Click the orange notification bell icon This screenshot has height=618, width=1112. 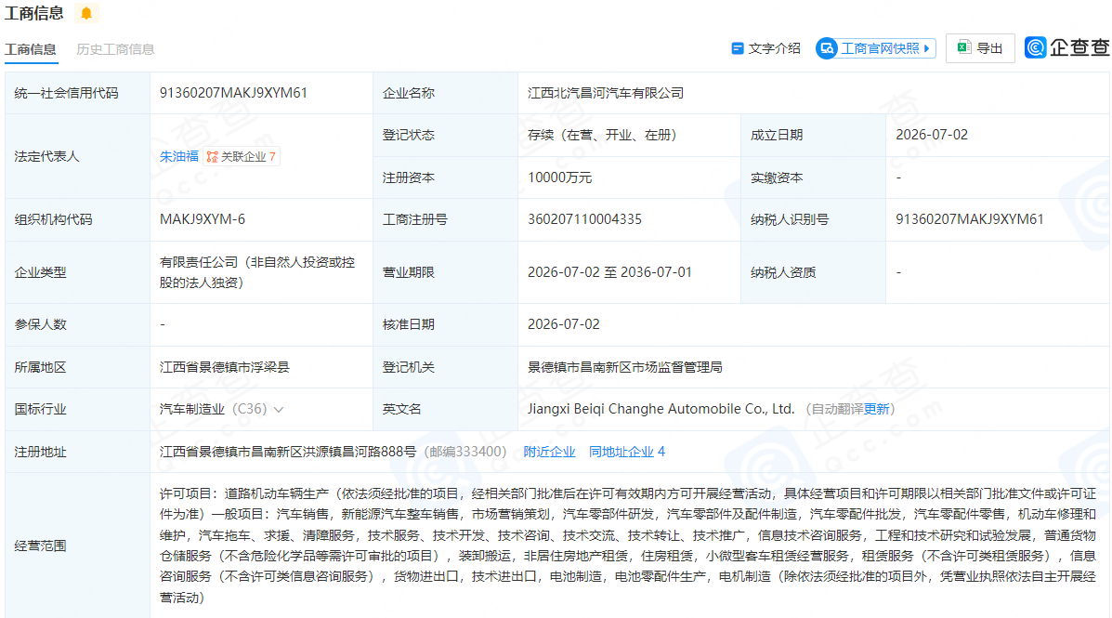point(86,13)
